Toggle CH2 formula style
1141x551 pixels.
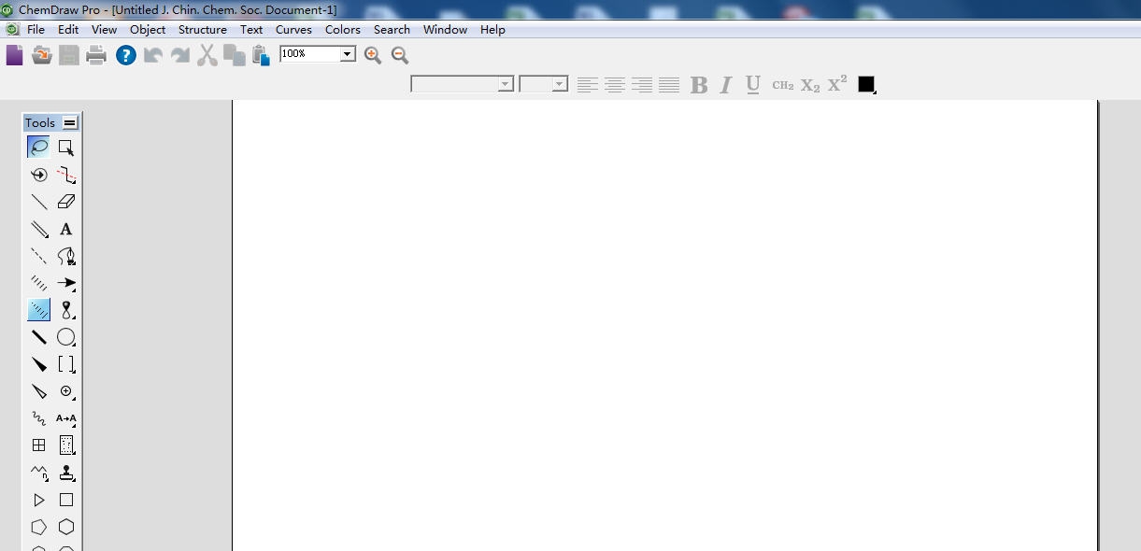pyautogui.click(x=783, y=85)
